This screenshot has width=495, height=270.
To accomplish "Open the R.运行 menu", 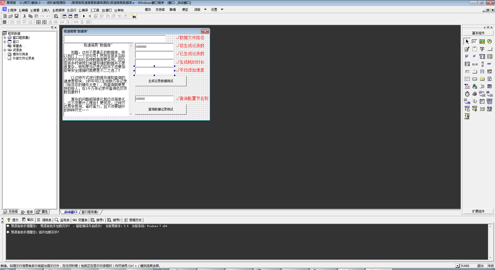I will (72, 10).
